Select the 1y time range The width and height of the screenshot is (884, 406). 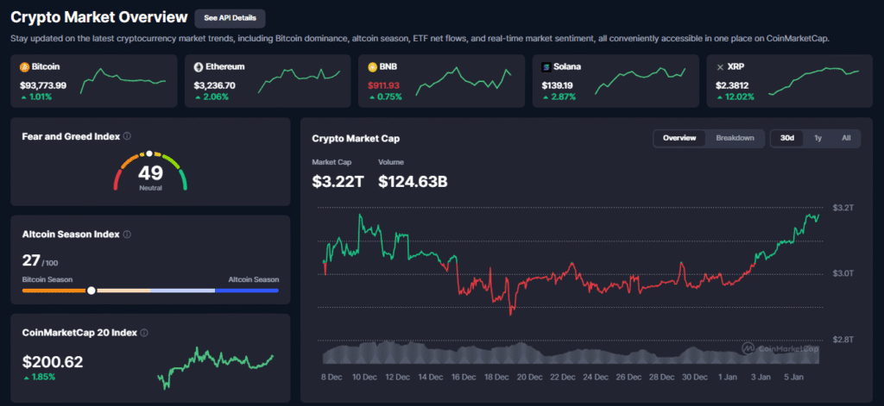[818, 138]
